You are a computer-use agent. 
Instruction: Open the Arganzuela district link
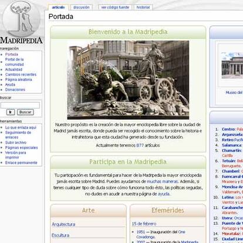tap(232, 134)
